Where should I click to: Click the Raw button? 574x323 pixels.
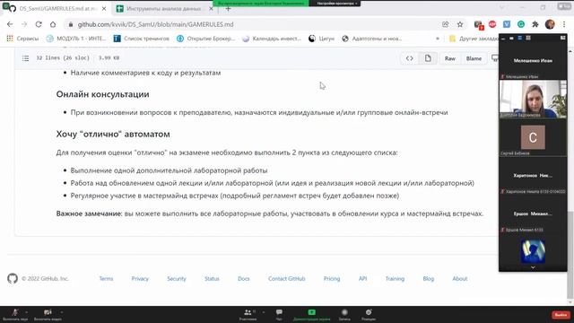coord(450,58)
